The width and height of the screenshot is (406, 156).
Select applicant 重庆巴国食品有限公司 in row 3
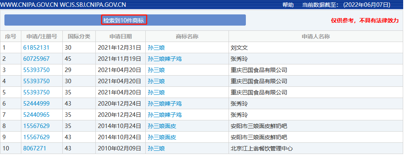click(259, 70)
